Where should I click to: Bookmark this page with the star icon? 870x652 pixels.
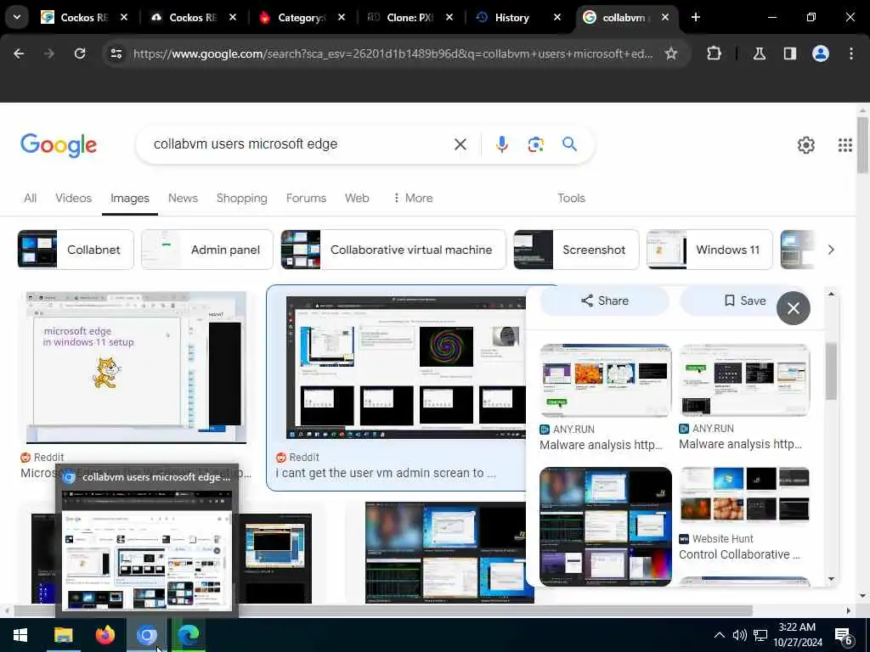pos(671,53)
